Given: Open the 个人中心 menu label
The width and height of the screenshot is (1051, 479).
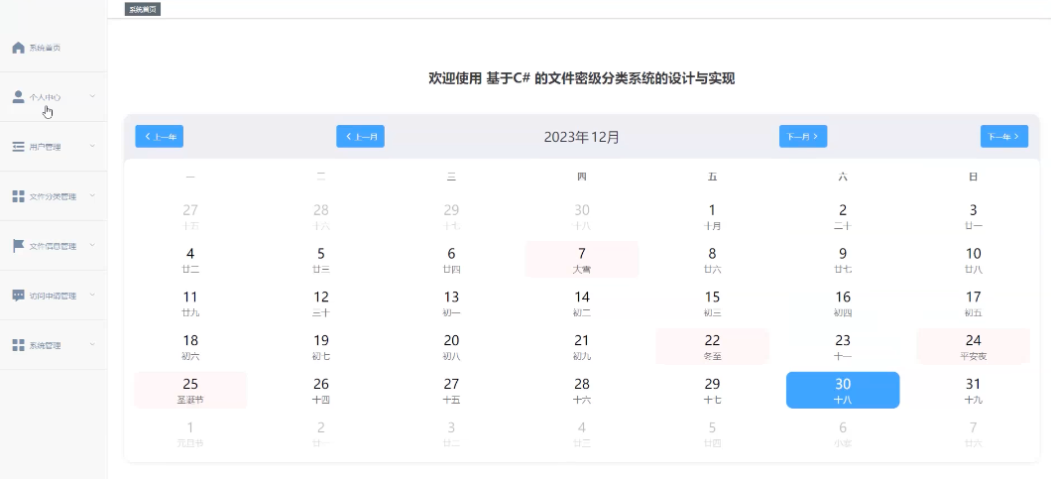Looking at the screenshot, I should (x=45, y=97).
